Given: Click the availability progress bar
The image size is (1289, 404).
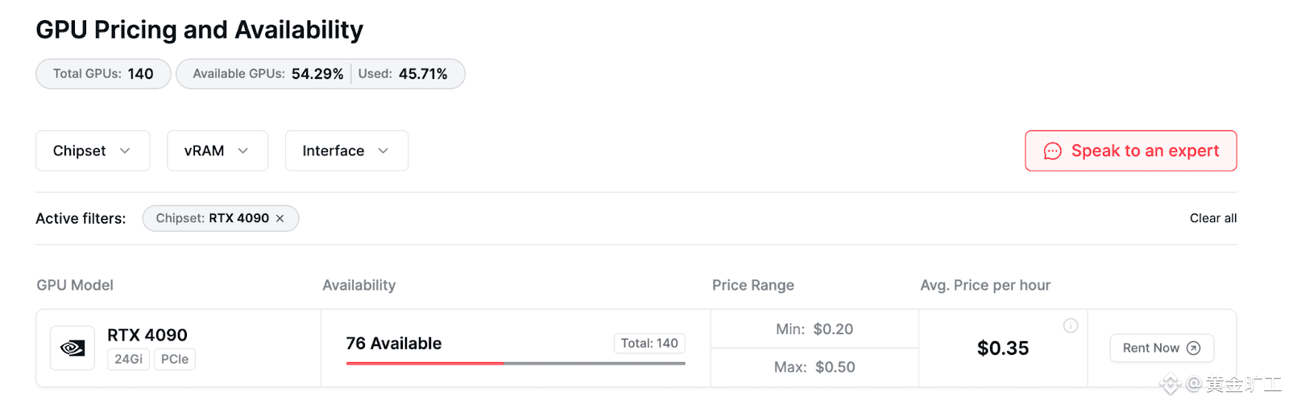Looking at the screenshot, I should [516, 363].
